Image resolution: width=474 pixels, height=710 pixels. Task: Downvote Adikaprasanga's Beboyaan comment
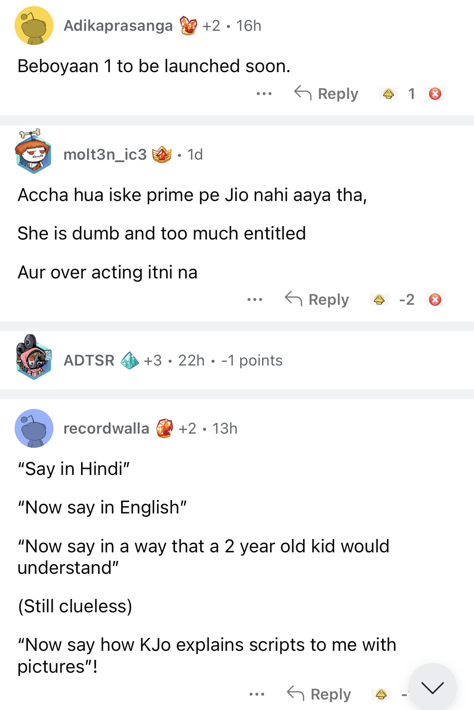pos(435,94)
